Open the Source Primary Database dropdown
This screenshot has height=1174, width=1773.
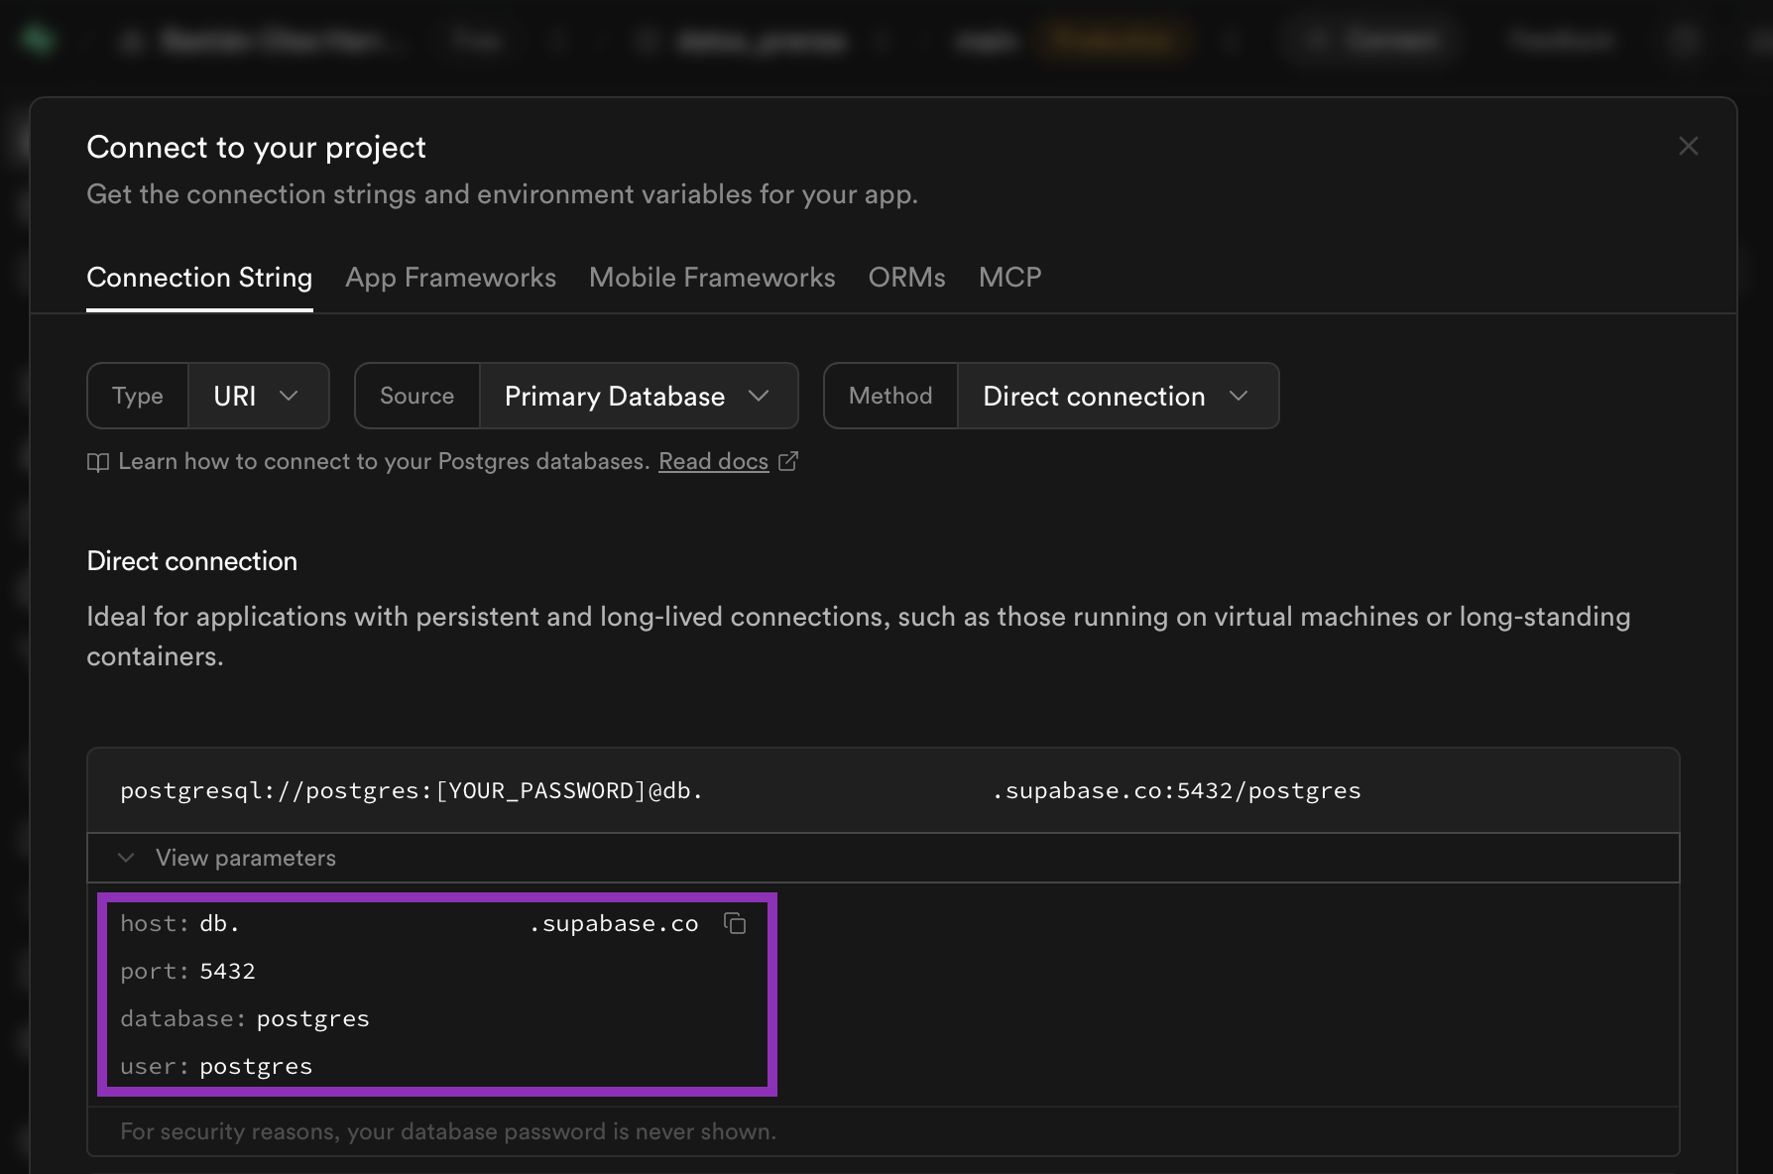click(638, 397)
